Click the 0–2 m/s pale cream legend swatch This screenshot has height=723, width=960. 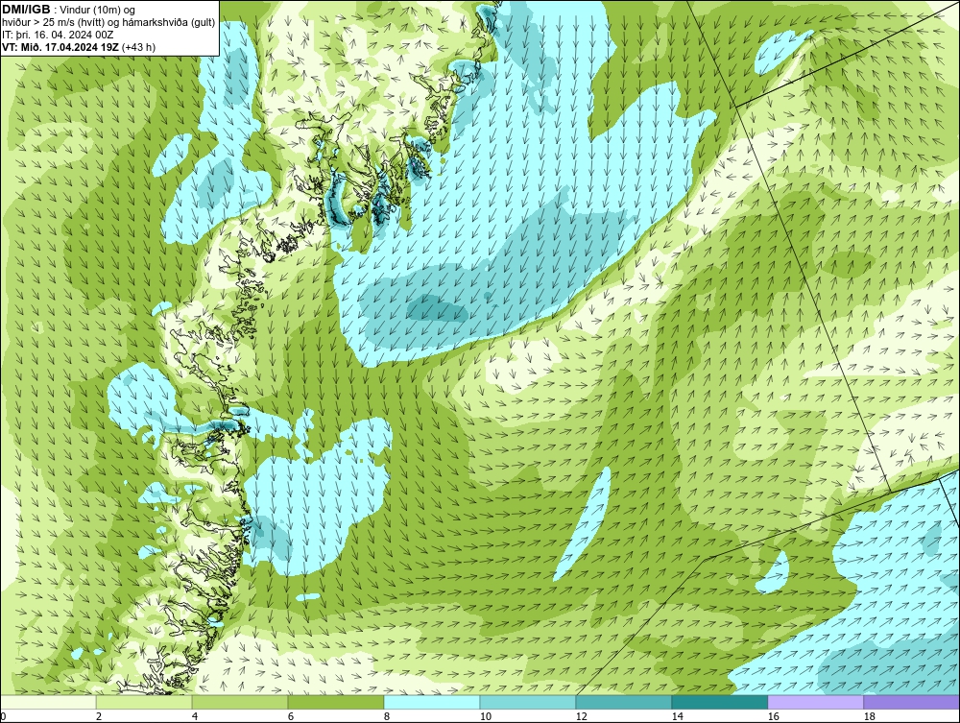(x=48, y=702)
